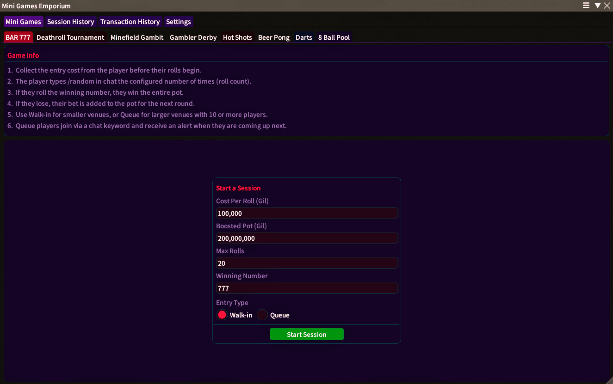The width and height of the screenshot is (613, 384).
Task: Click the Start a Session heading
Action: tap(238, 188)
